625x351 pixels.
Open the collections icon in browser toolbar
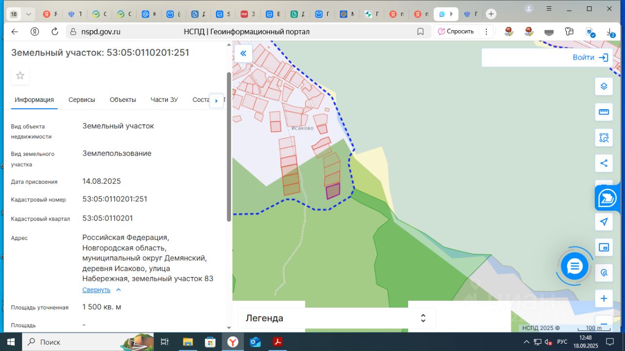(x=569, y=32)
